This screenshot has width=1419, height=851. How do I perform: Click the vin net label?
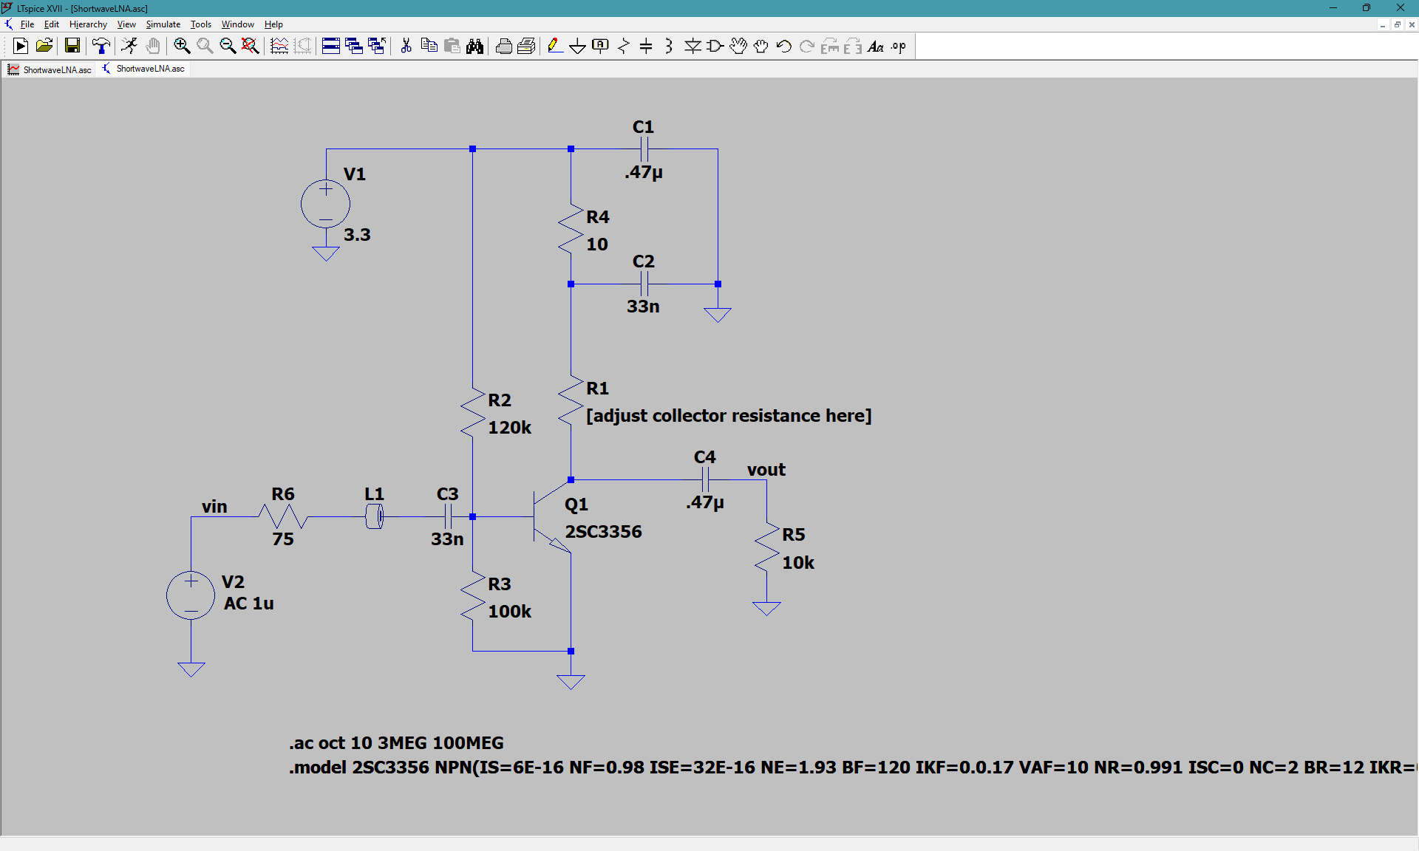pos(214,507)
